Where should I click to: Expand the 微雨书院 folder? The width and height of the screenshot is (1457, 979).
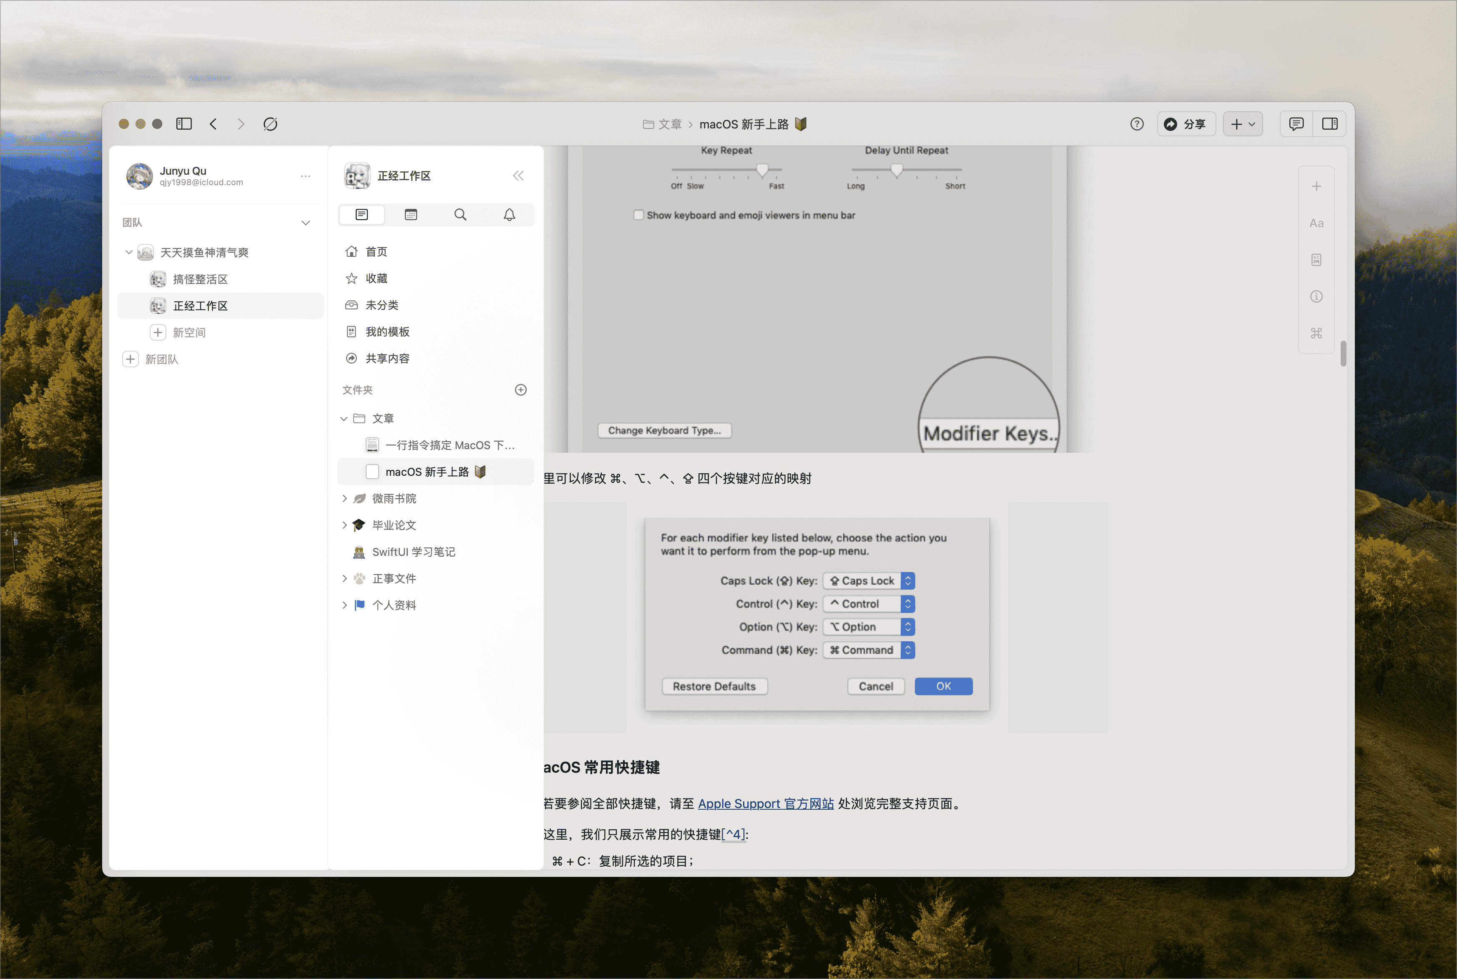344,499
